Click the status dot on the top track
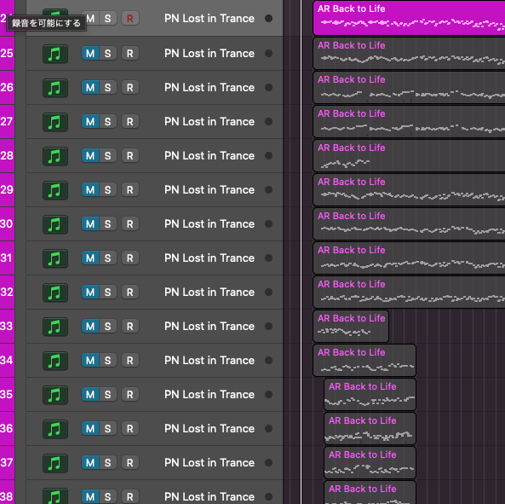505x504 pixels. 268,19
